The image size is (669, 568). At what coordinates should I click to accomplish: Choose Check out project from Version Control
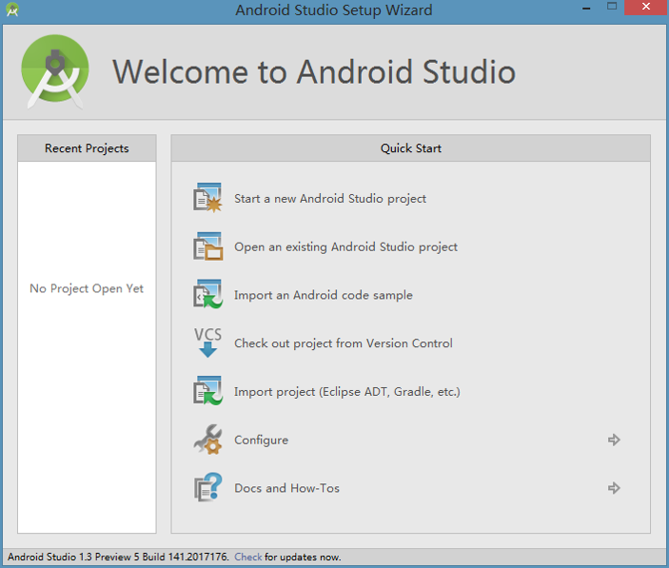point(343,343)
